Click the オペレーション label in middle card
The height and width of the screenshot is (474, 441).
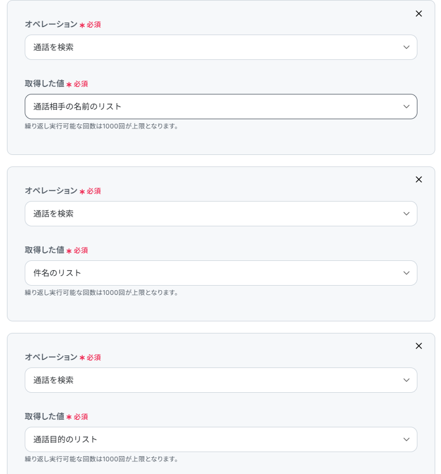pyautogui.click(x=51, y=191)
